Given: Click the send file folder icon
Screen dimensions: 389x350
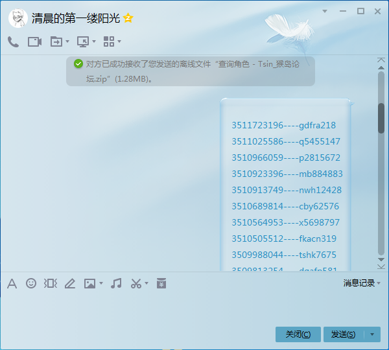Looking at the screenshot, I should coord(56,41).
